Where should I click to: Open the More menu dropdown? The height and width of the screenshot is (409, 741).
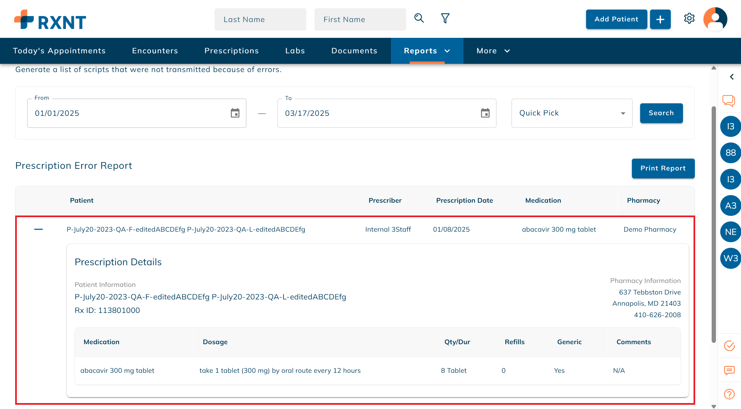click(x=493, y=51)
